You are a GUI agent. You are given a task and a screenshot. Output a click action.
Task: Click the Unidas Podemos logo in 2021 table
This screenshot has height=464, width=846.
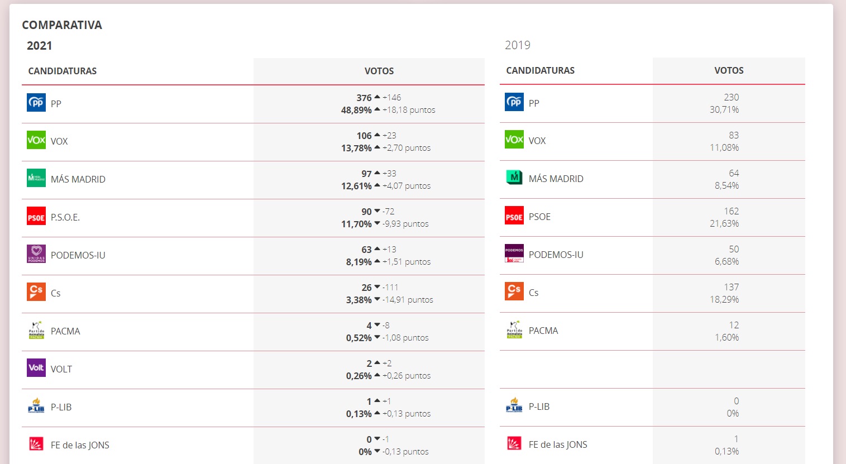pyautogui.click(x=36, y=254)
